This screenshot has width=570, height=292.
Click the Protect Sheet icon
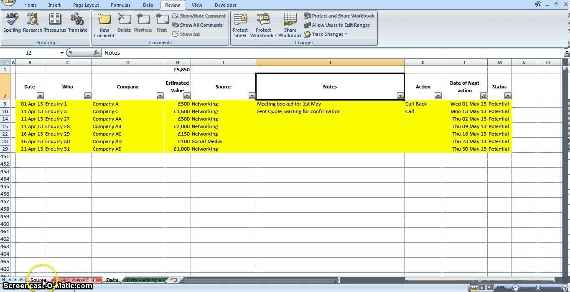pos(240,25)
